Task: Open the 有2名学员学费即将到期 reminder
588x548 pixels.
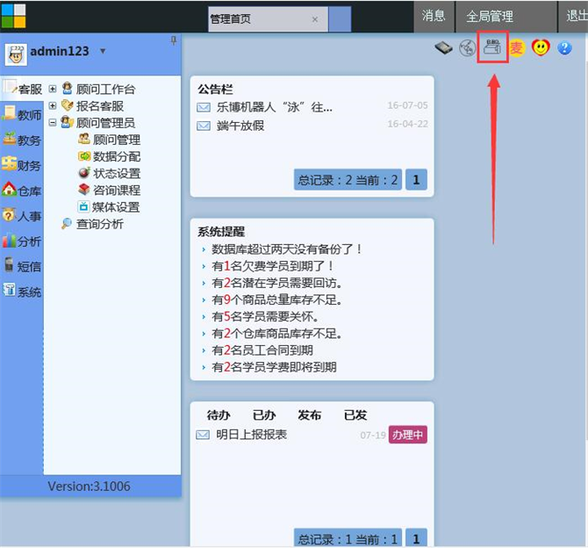Action: [274, 367]
